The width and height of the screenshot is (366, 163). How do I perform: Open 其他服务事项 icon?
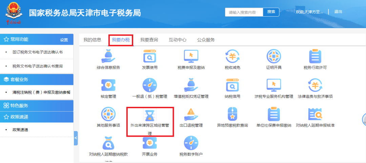pyautogui.click(x=108, y=114)
